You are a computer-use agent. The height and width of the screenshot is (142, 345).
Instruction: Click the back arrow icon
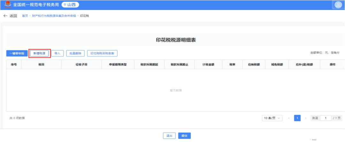coord(5,16)
